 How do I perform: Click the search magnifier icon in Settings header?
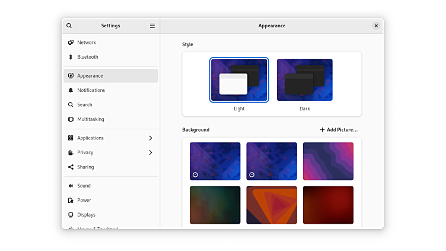click(x=69, y=26)
